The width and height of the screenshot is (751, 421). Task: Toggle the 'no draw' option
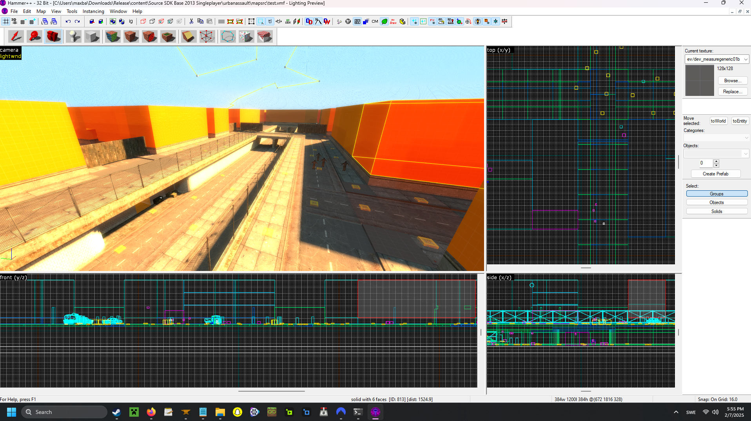coord(393,22)
